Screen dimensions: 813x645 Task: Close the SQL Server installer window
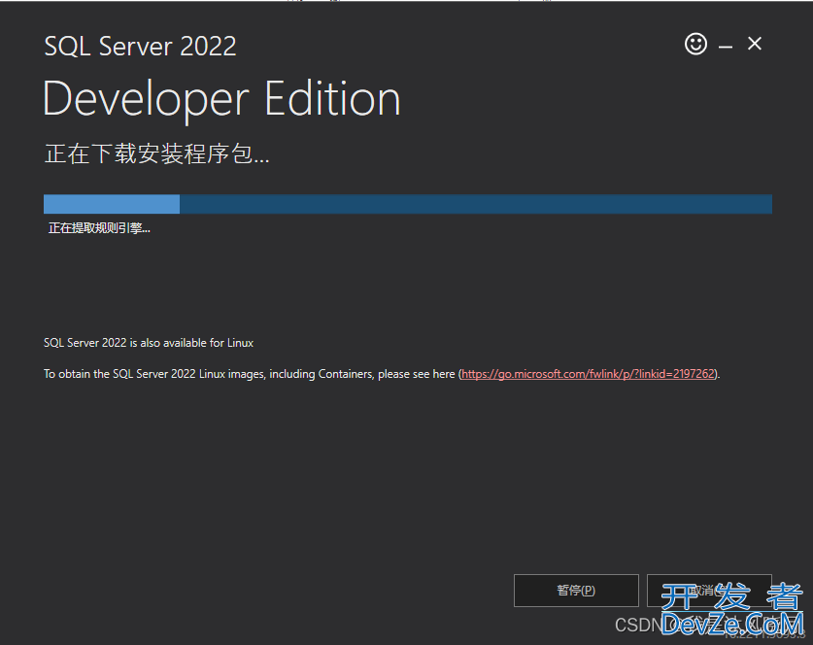755,44
